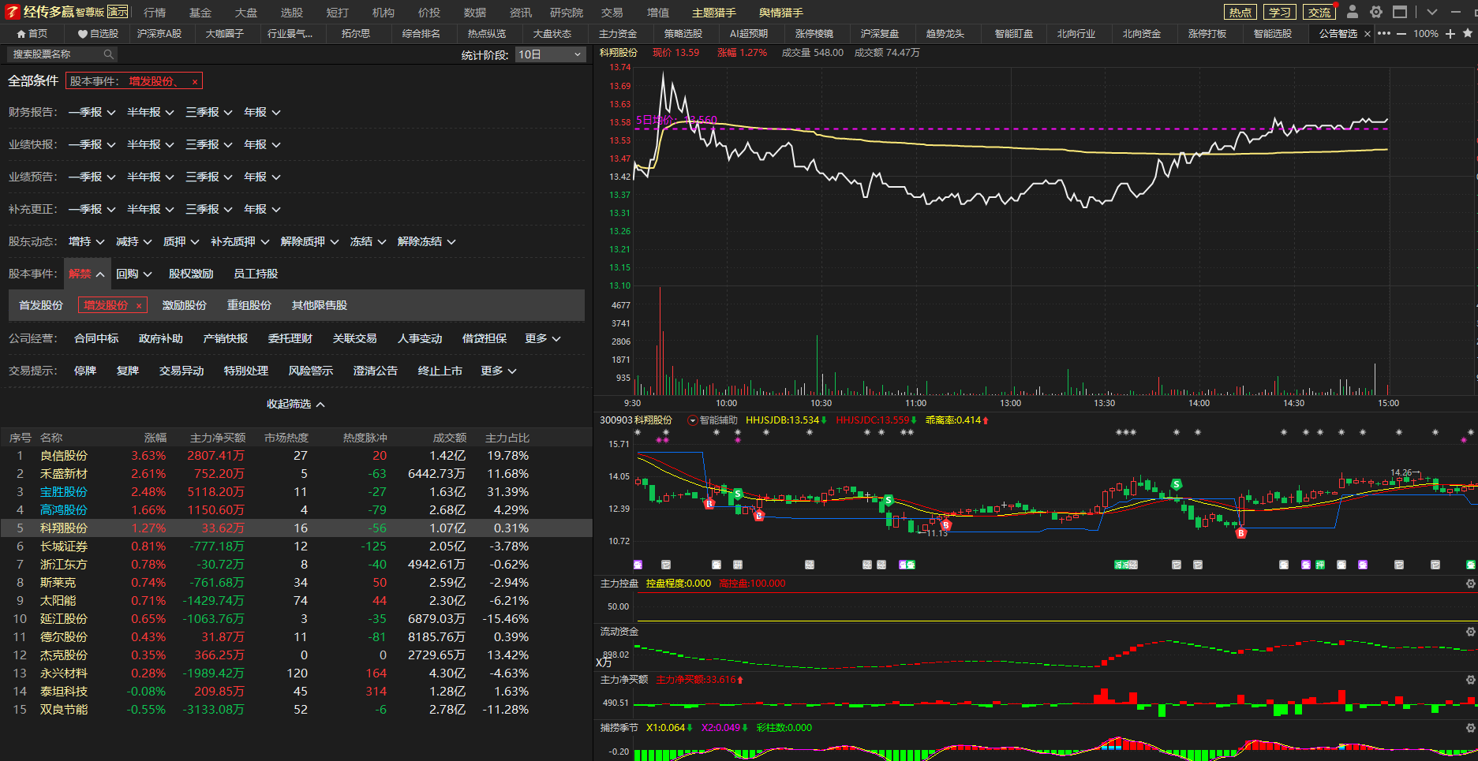Image resolution: width=1478 pixels, height=761 pixels.
Task: Zoom out with the minus icon
Action: pos(1401,34)
